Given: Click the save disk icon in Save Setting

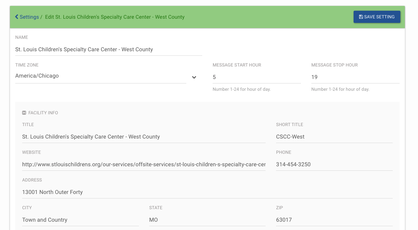Looking at the screenshot, I should pyautogui.click(x=361, y=17).
